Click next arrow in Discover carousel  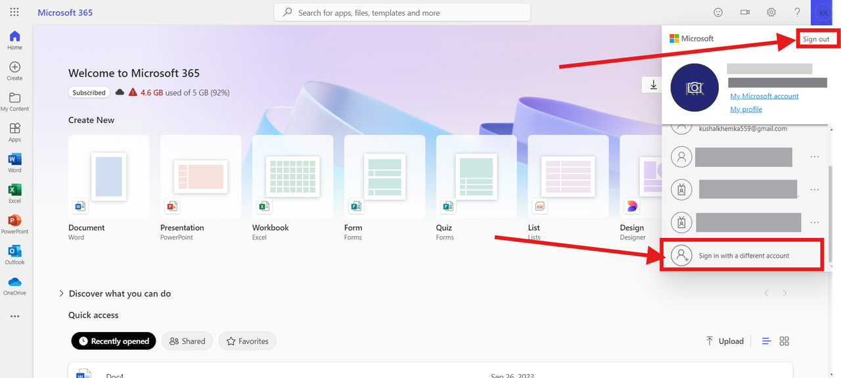(784, 293)
